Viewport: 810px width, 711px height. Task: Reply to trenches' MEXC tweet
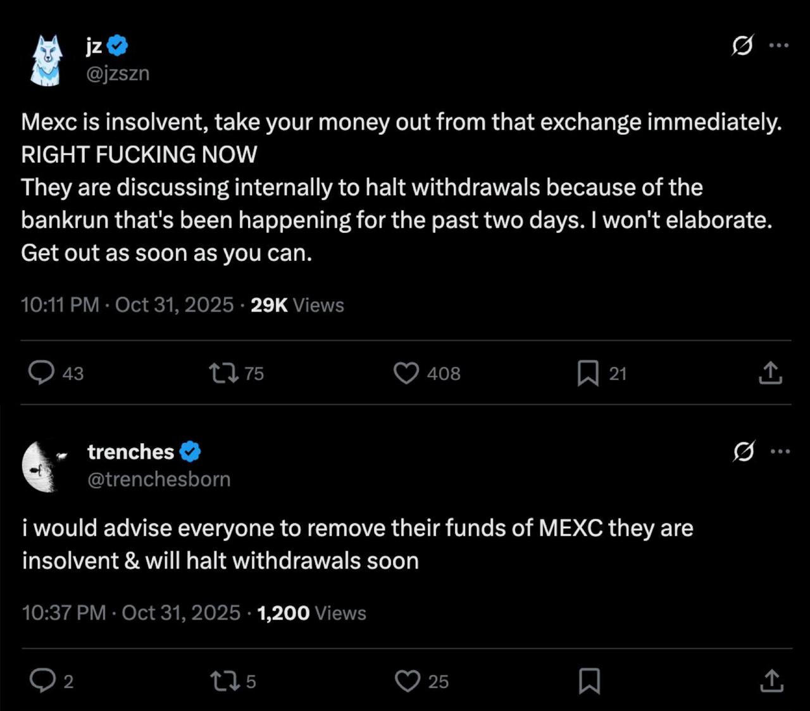[x=43, y=681]
